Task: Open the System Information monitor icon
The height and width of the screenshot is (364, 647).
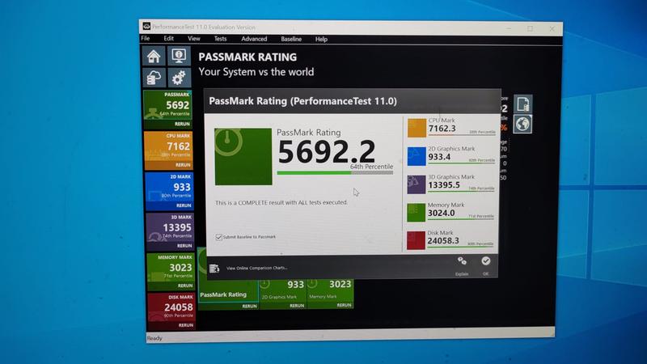Action: (178, 56)
